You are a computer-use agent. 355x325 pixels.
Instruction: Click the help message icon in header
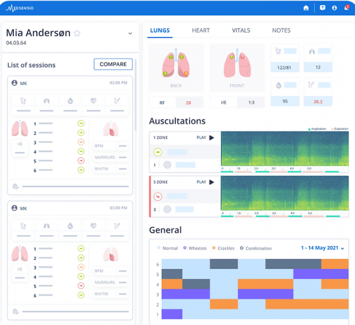point(323,8)
